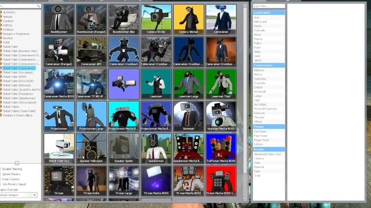Focus the Quick Filter tool field

(x=269, y=6)
